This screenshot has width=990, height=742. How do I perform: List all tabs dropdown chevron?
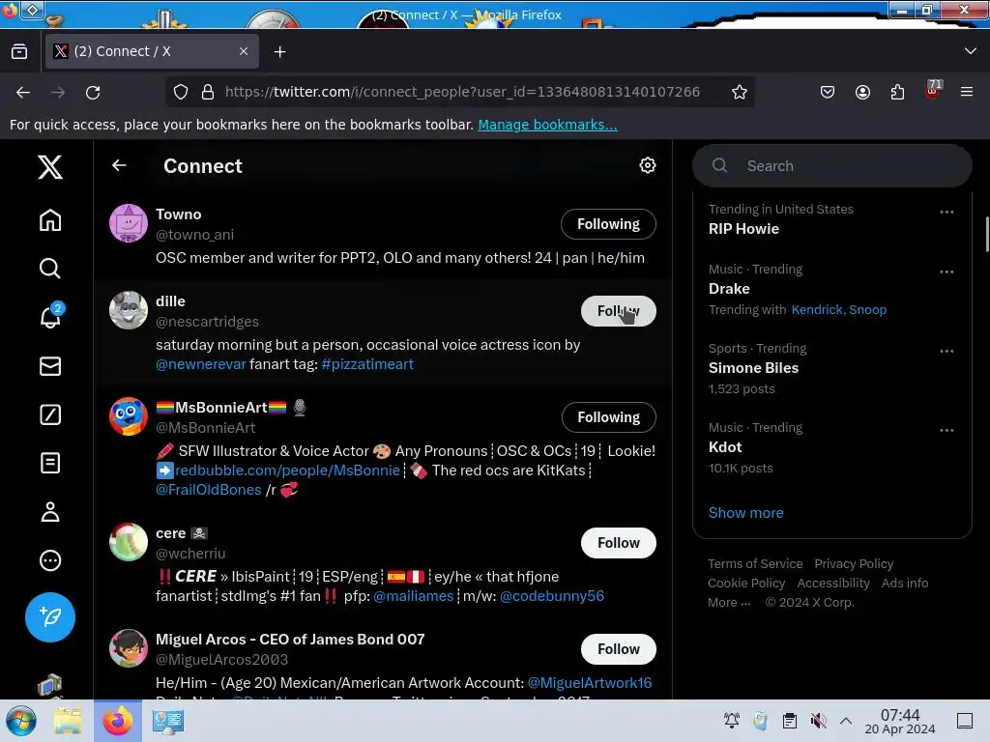(971, 51)
